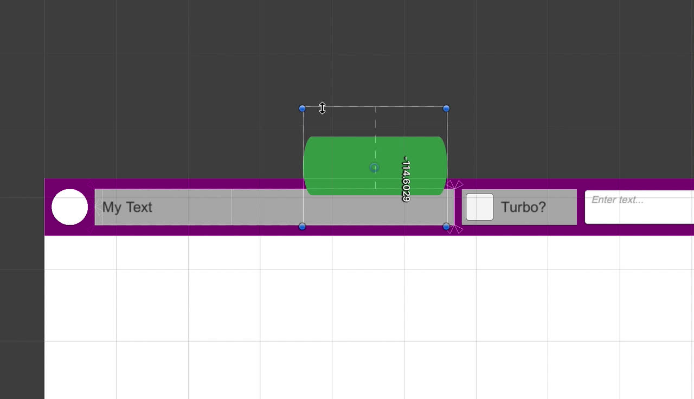Image resolution: width=694 pixels, height=399 pixels.
Task: Select the pivot circle inside the green shape
Action: click(374, 168)
